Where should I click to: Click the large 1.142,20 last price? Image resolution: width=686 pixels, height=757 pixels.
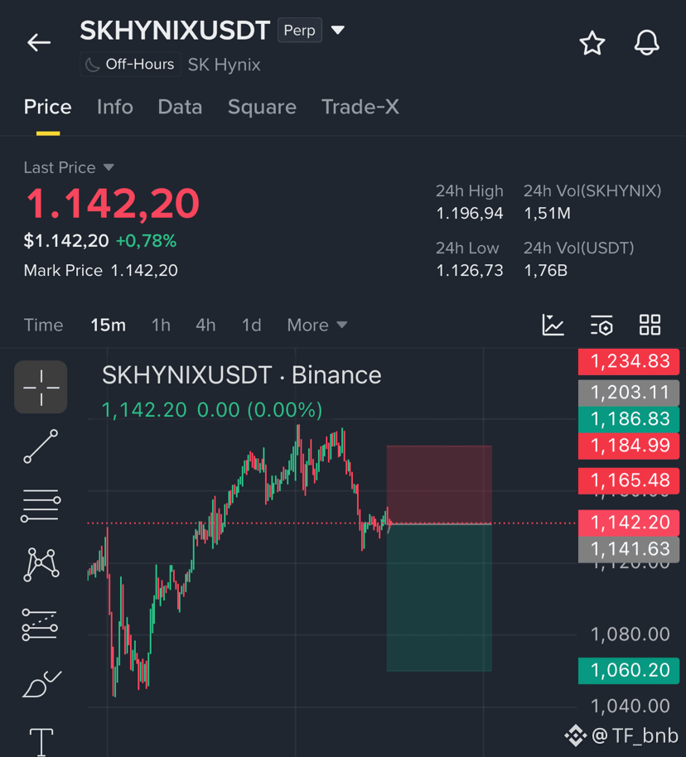pyautogui.click(x=113, y=204)
